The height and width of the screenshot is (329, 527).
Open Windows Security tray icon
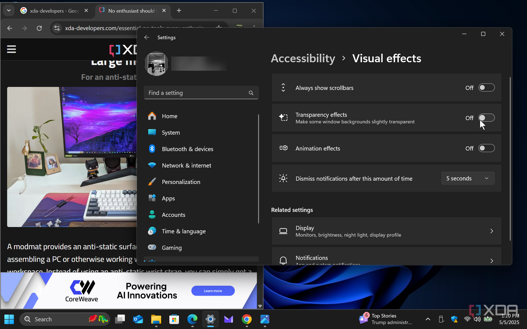(454, 319)
